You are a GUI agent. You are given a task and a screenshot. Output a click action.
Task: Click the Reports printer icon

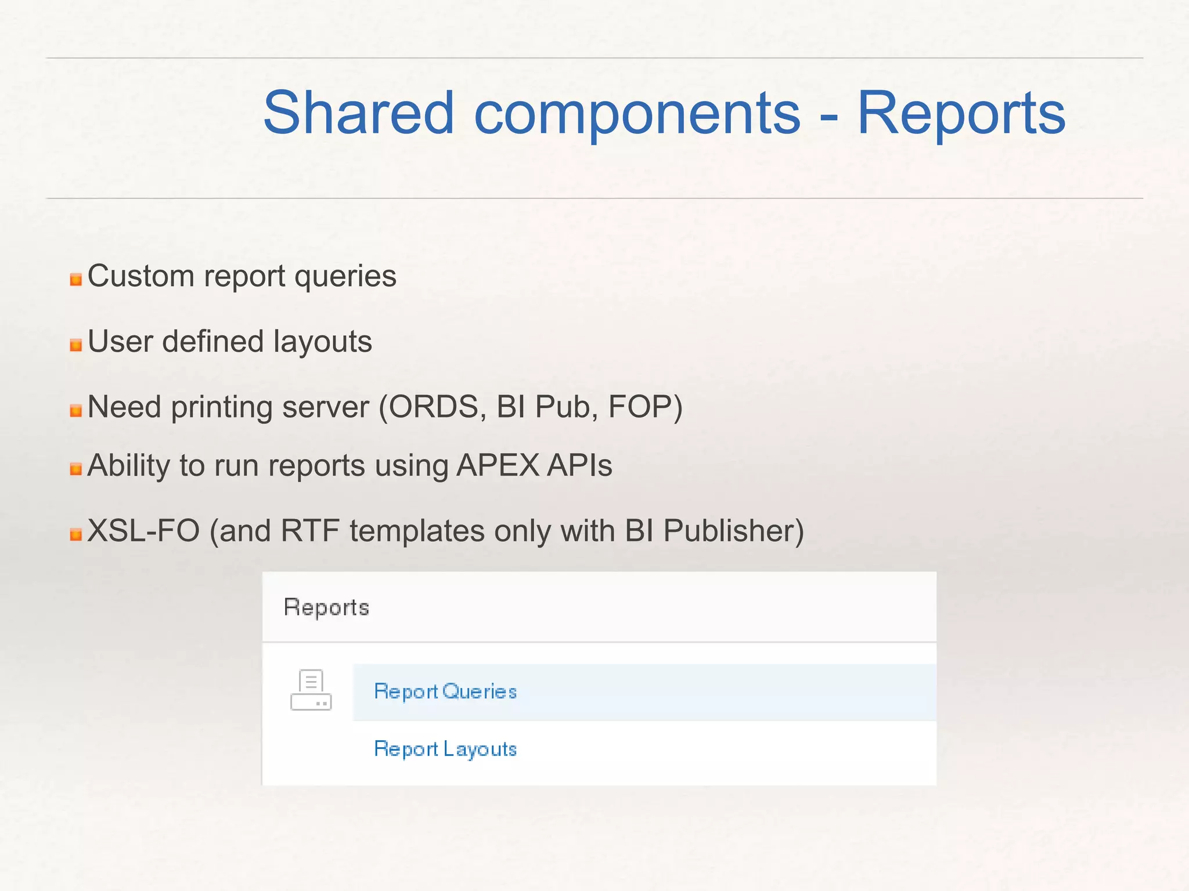click(x=311, y=690)
